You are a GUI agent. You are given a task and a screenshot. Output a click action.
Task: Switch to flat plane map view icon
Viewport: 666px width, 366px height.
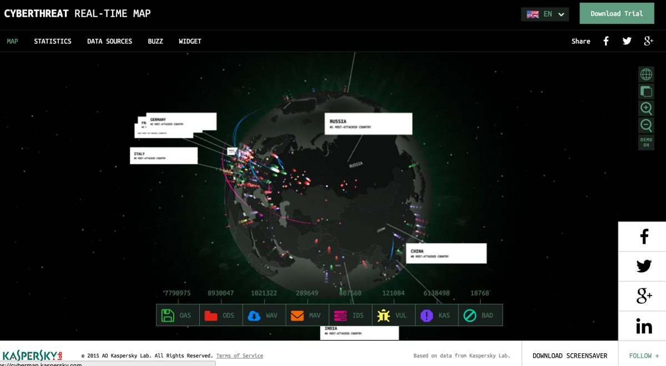pyautogui.click(x=646, y=91)
